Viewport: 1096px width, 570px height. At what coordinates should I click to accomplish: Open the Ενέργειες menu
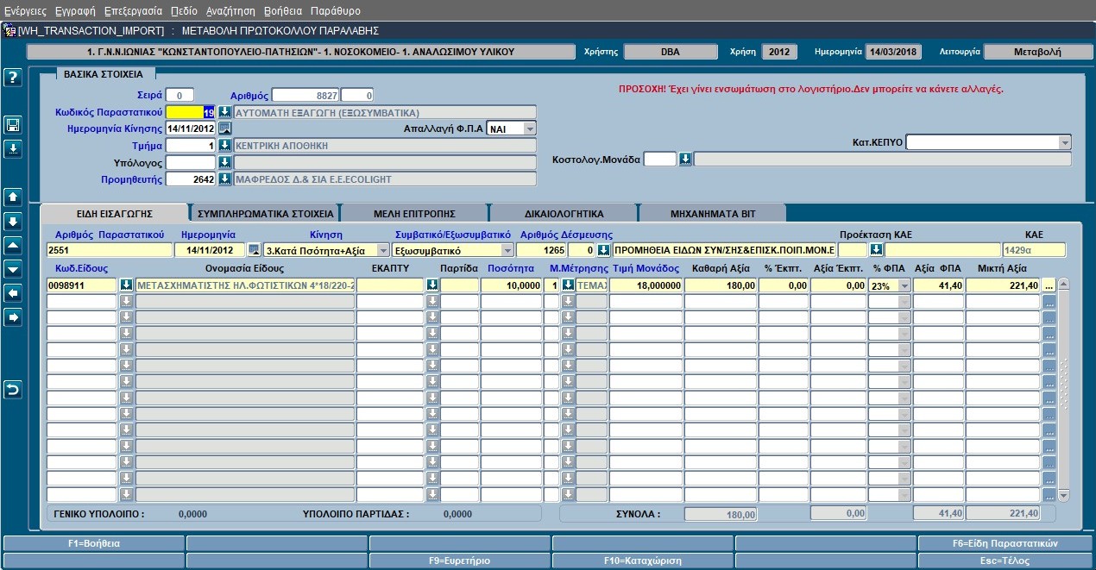[25, 11]
